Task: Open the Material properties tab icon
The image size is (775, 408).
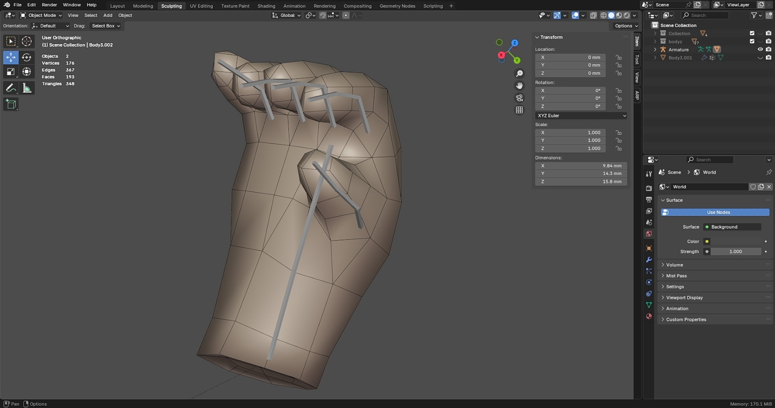Action: coord(649,316)
